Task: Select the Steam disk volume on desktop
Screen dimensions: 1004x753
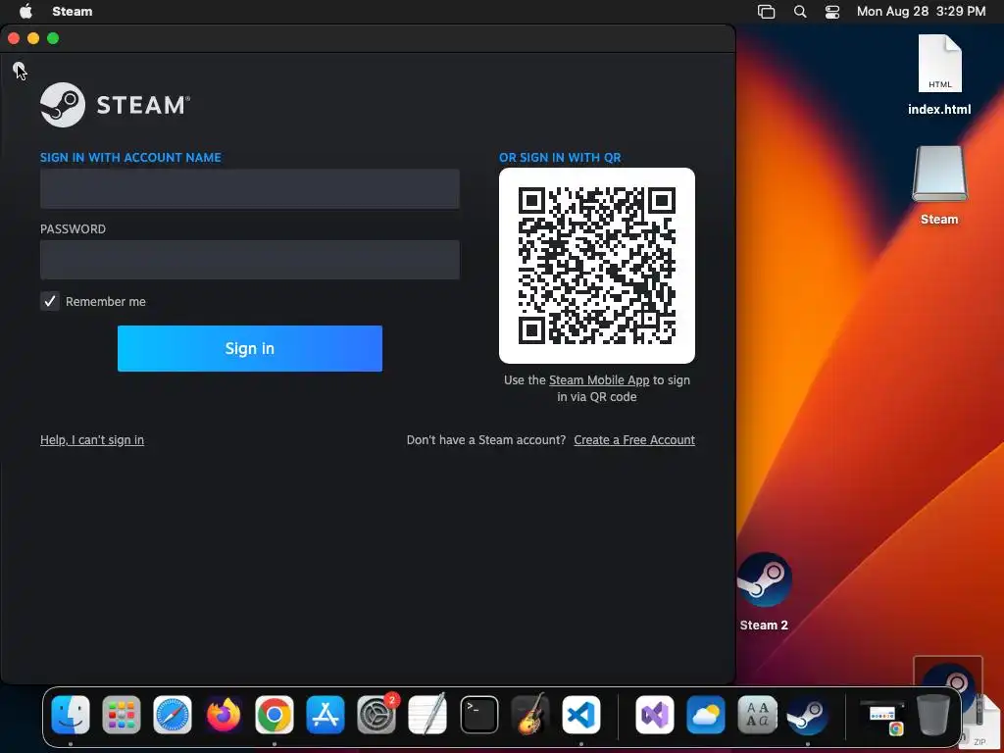Action: click(x=939, y=185)
